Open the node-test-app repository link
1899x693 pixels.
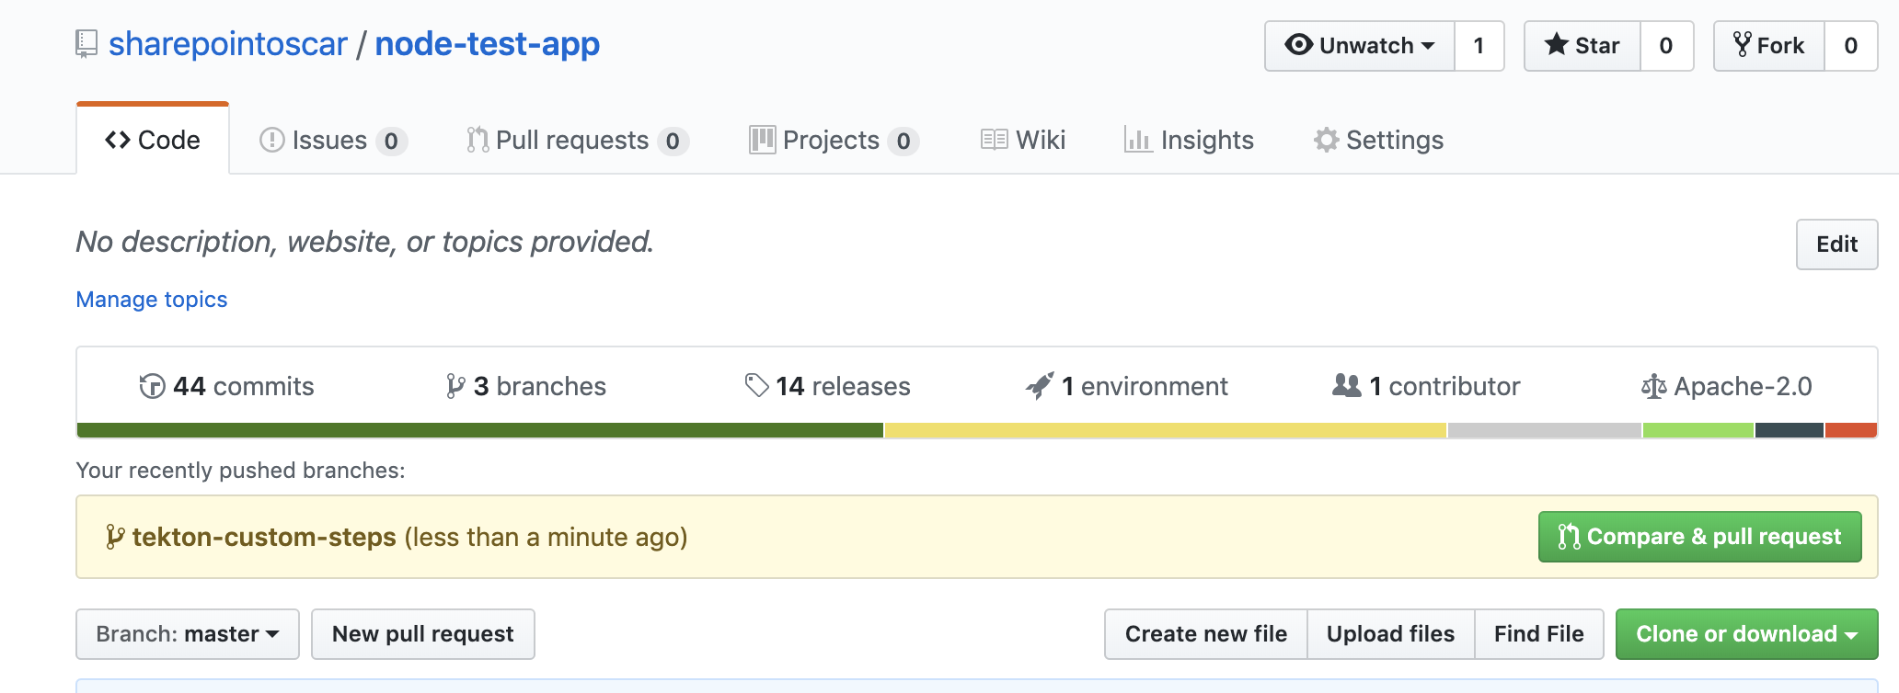click(x=488, y=44)
